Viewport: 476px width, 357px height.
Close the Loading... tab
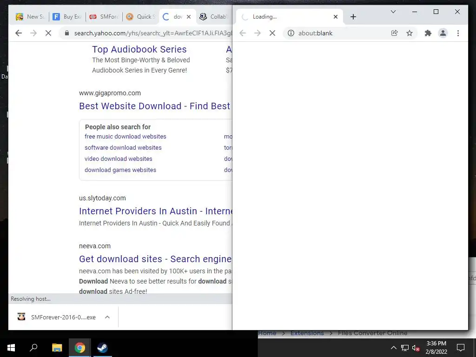click(x=336, y=17)
